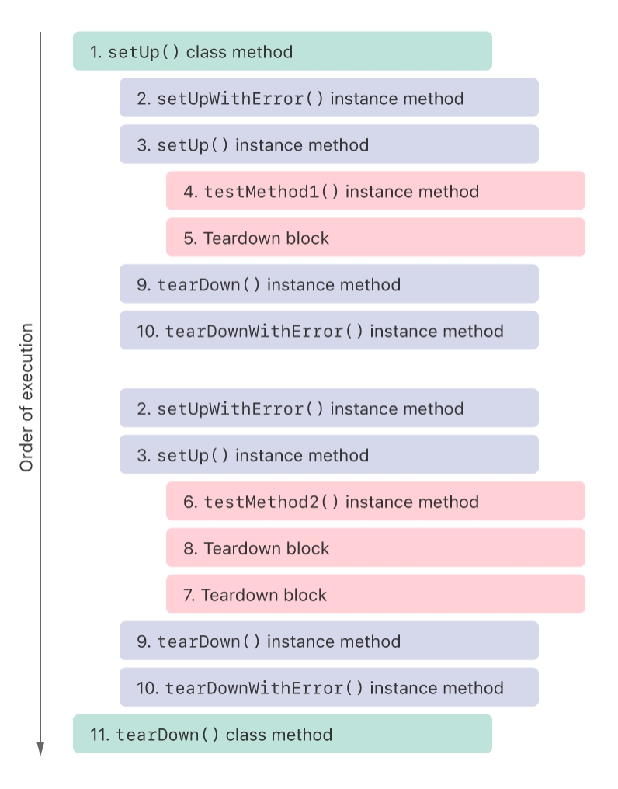Click the top end of the execution arrow line
618x789 pixels.
tap(40, 34)
